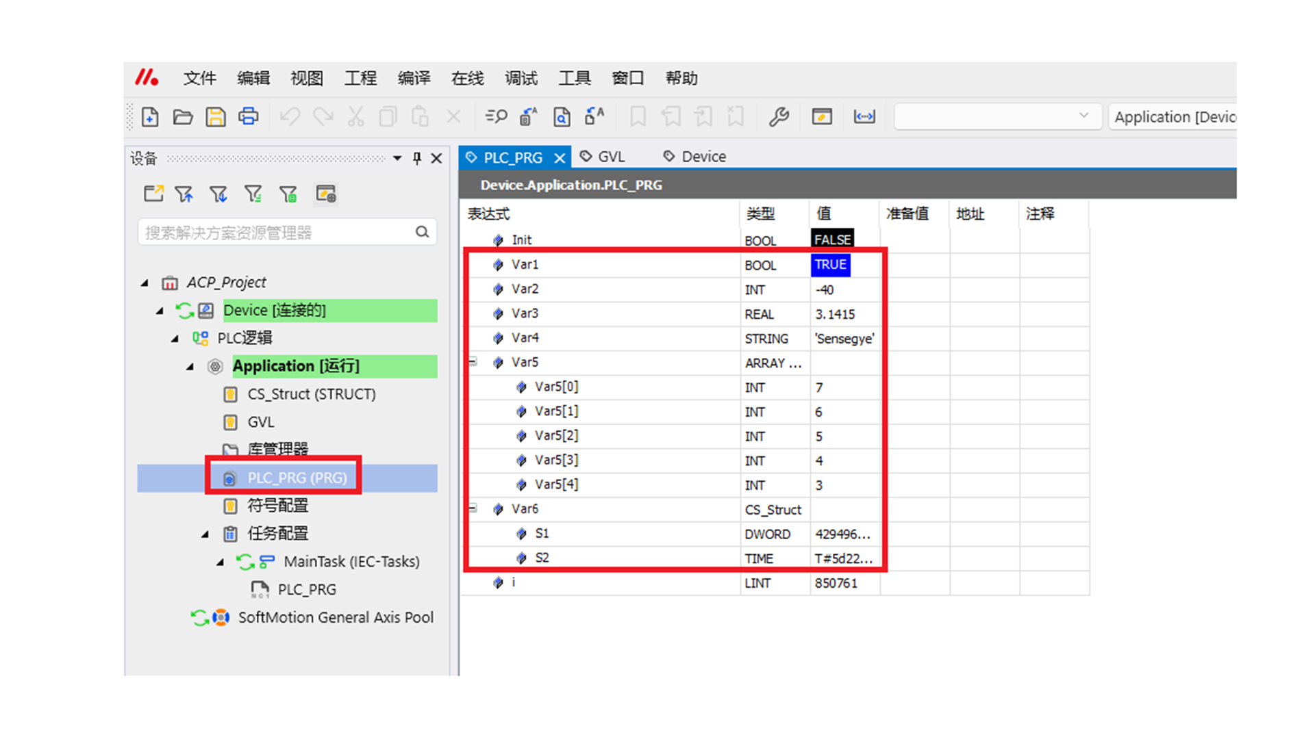Select CS_Struct (STRUCT) in tree
1315x739 pixels.
tap(312, 395)
